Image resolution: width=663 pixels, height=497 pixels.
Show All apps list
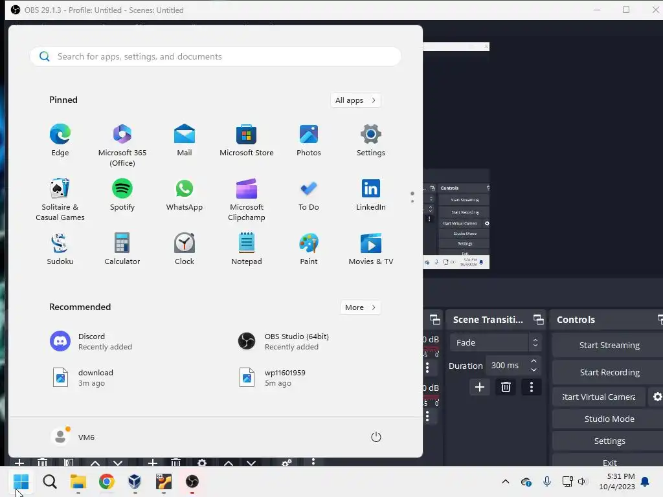pos(355,100)
